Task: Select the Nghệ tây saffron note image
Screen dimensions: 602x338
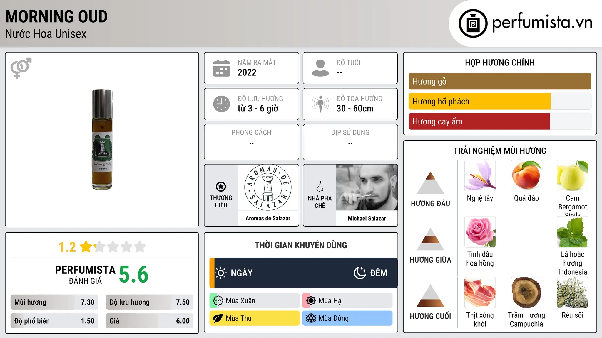Action: click(480, 175)
